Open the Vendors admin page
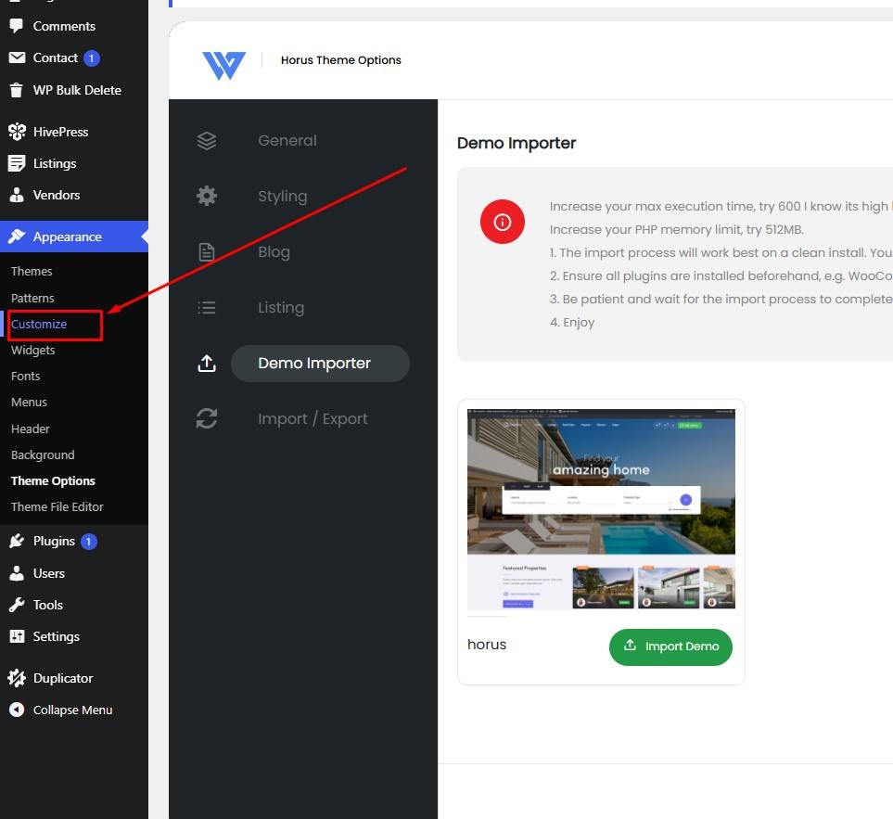The width and height of the screenshot is (893, 819). 57,195
